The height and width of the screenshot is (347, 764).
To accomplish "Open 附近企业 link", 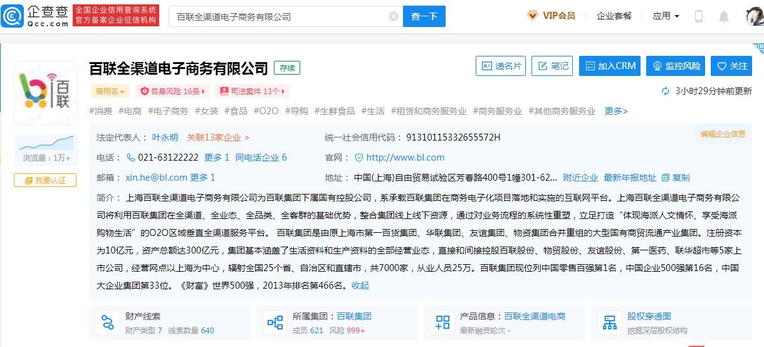I will (x=580, y=178).
